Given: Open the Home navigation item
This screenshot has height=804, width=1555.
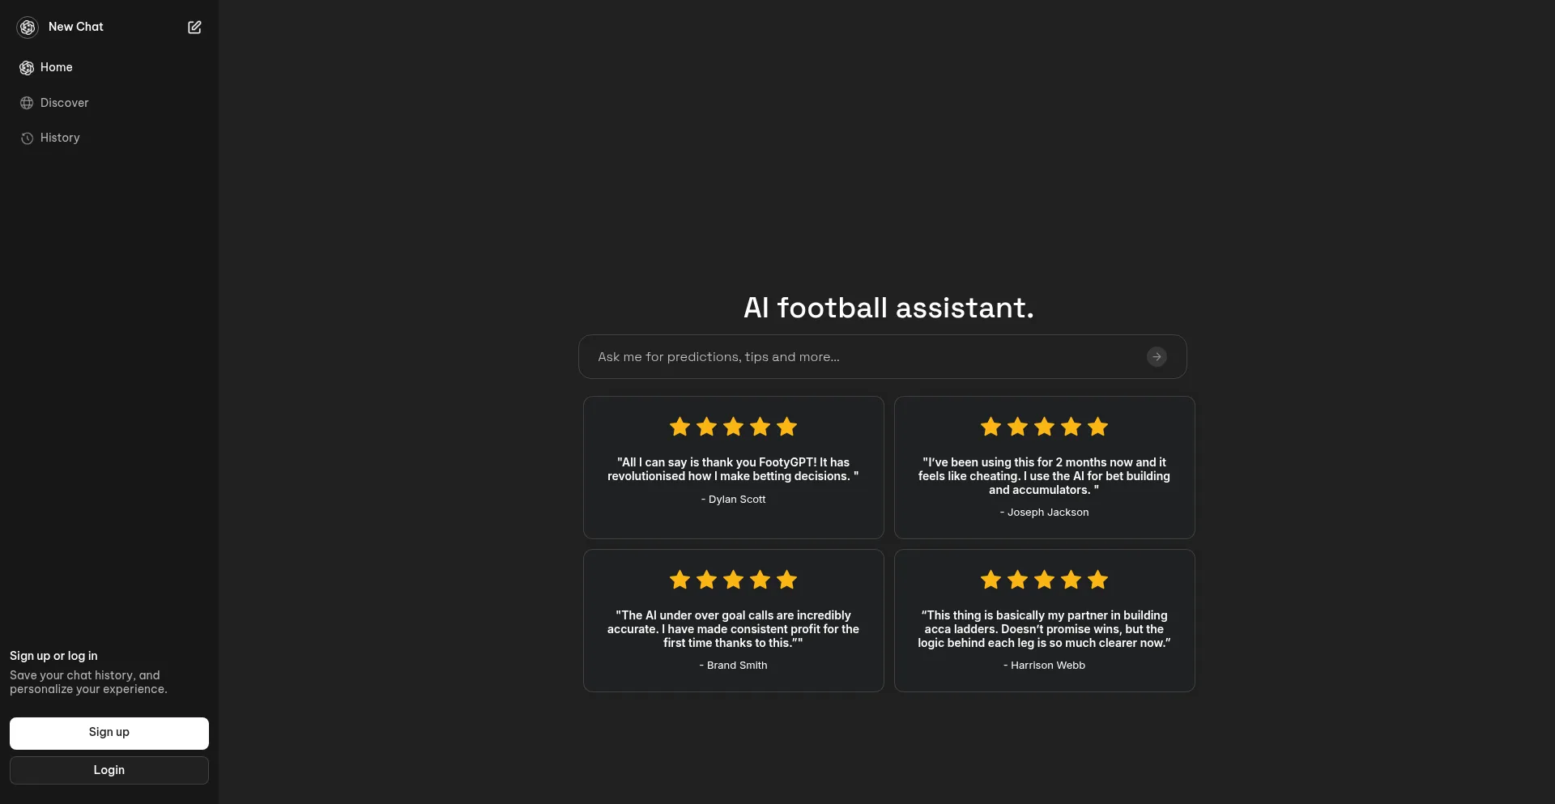Looking at the screenshot, I should pos(56,67).
